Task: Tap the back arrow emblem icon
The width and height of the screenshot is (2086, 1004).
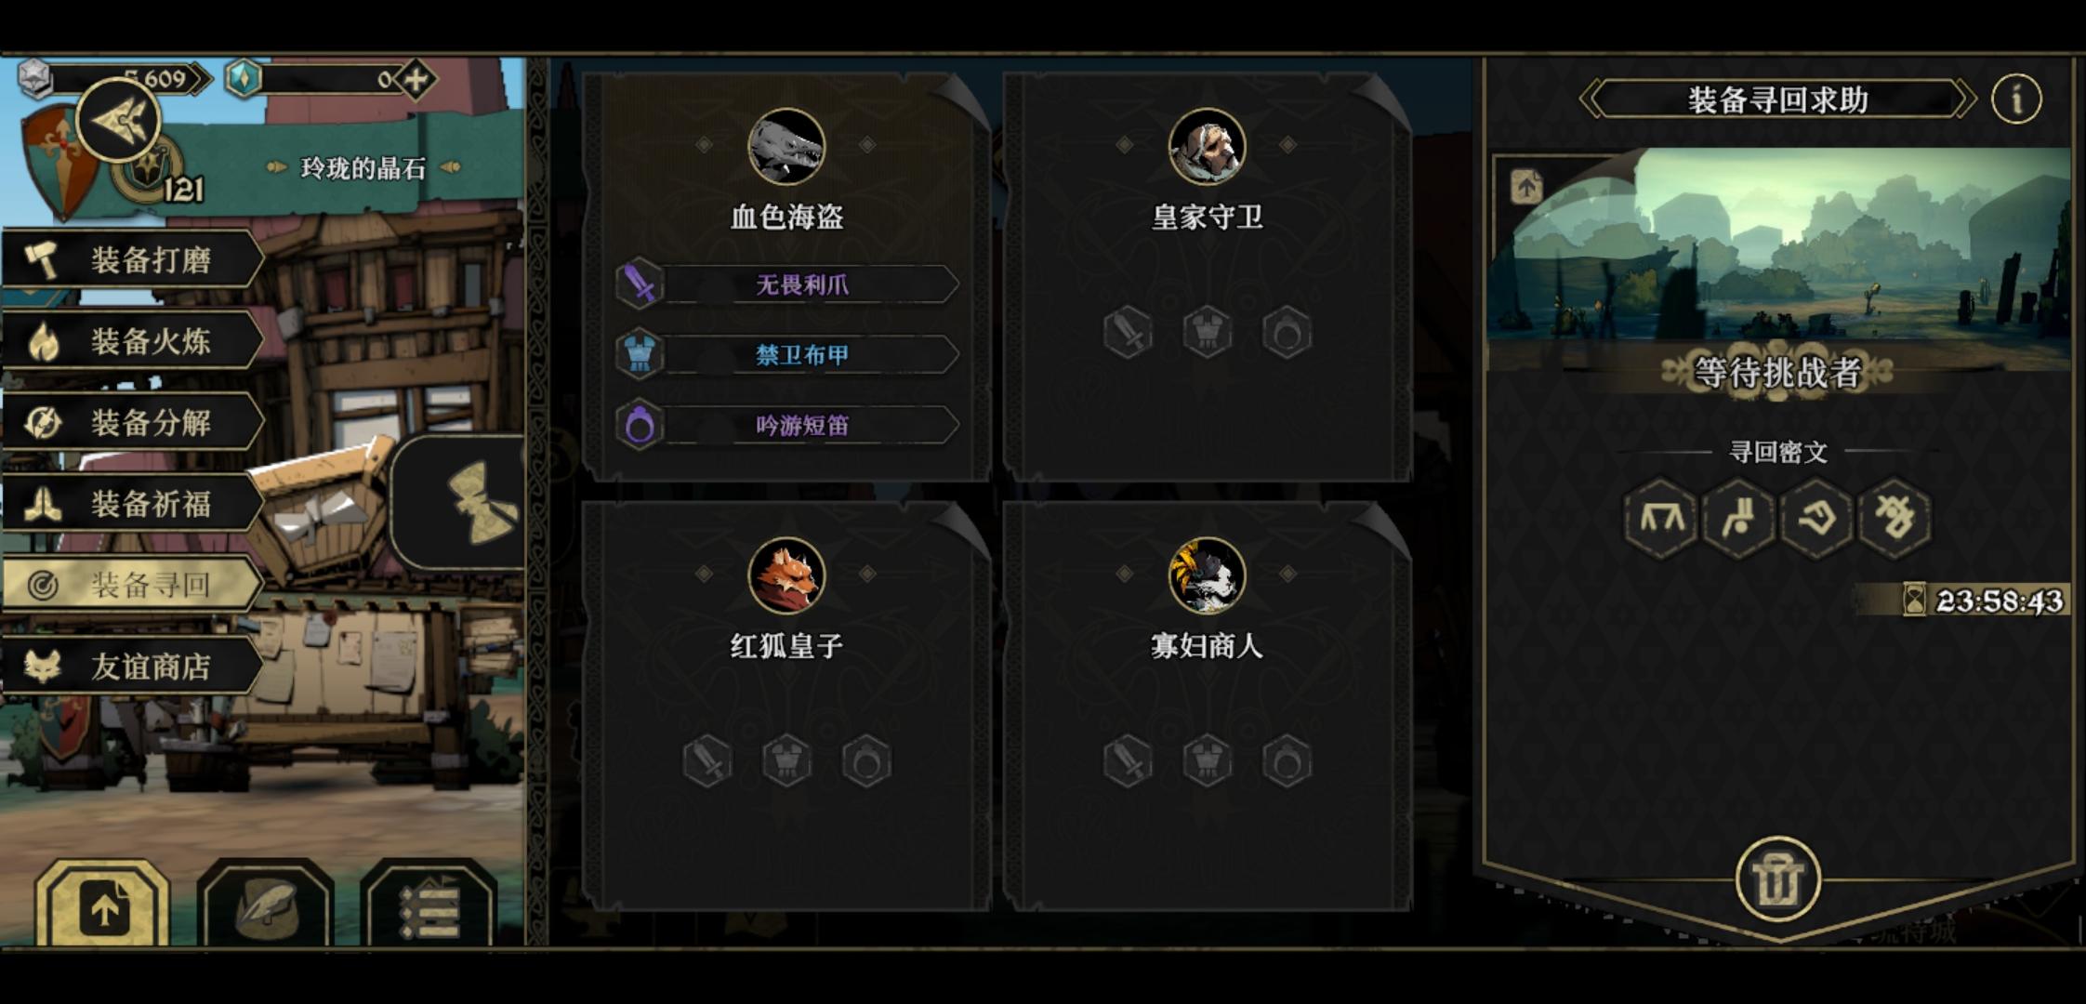Action: (118, 120)
